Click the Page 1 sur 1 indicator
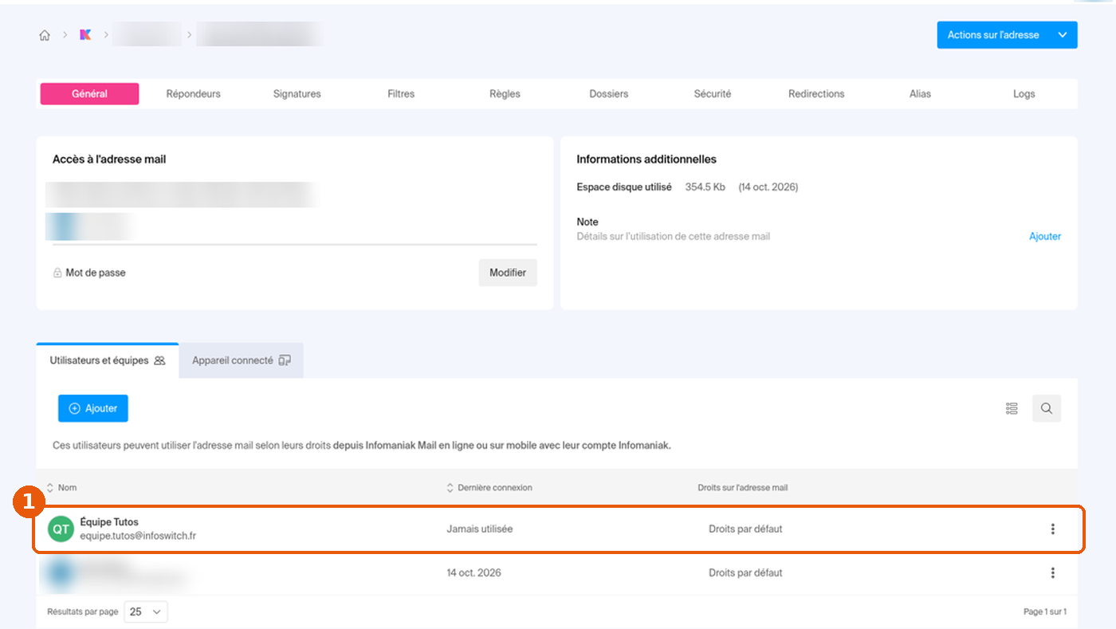This screenshot has width=1116, height=629. tap(1045, 611)
